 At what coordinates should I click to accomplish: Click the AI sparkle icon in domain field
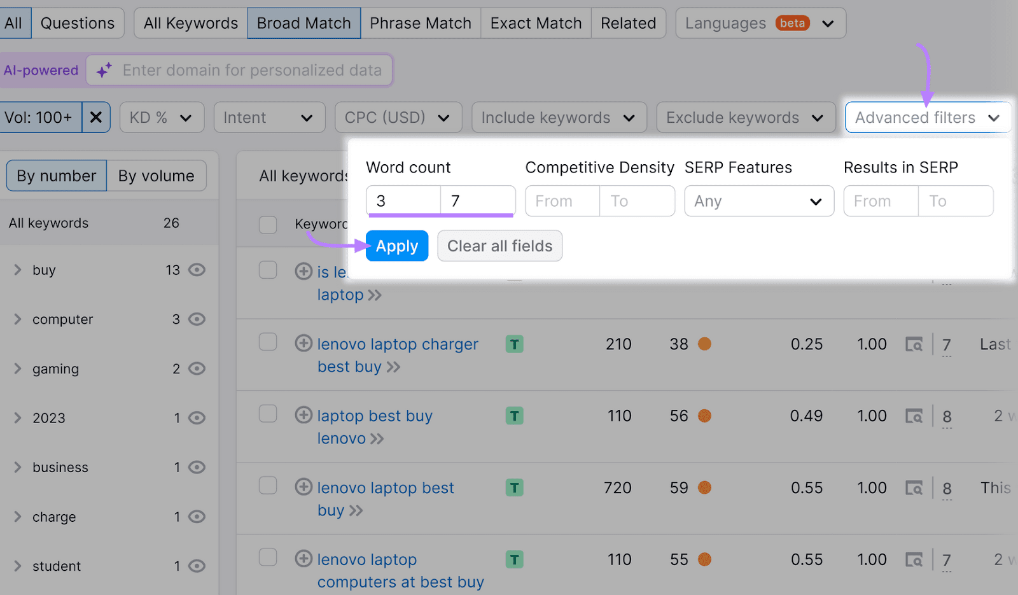click(103, 70)
